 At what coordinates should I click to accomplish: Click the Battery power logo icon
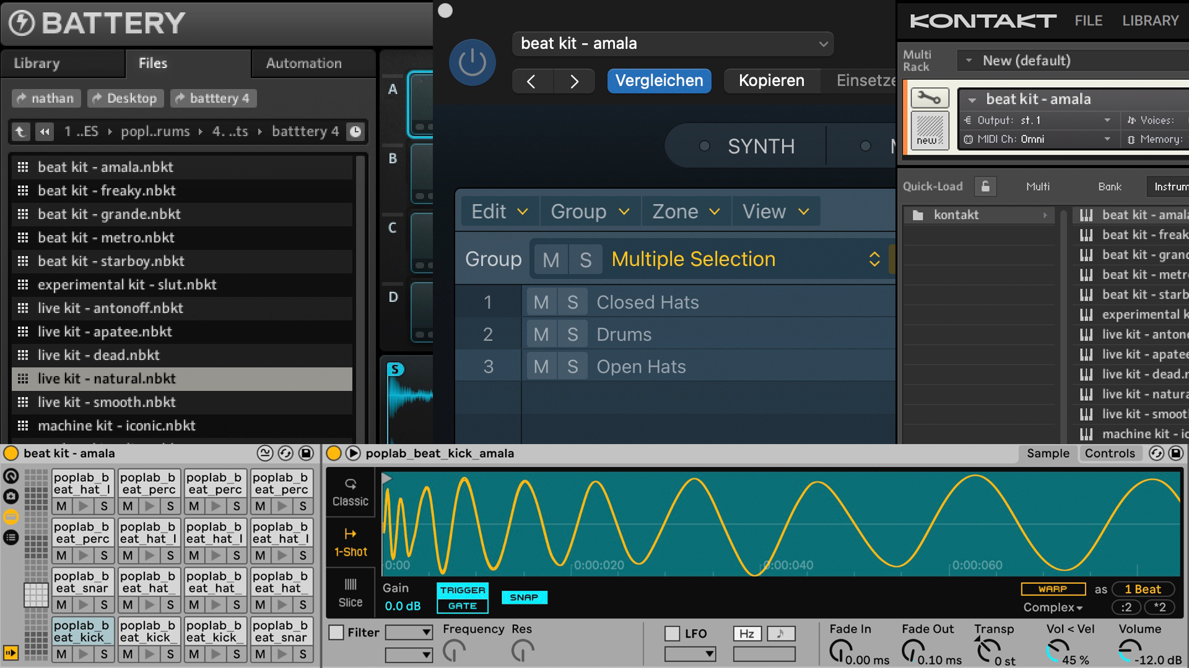coord(22,24)
